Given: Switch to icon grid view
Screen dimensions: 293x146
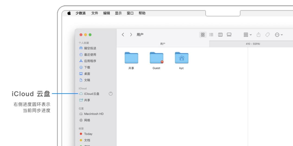Looking at the screenshot, I should coord(203,35).
